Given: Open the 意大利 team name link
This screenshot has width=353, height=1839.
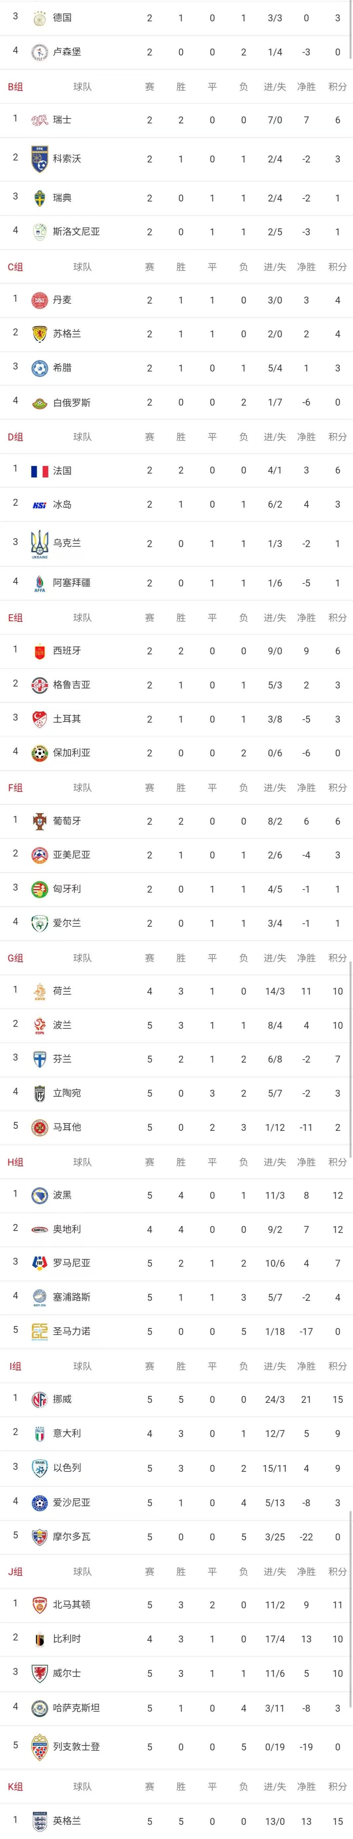Looking at the screenshot, I should click(67, 1433).
